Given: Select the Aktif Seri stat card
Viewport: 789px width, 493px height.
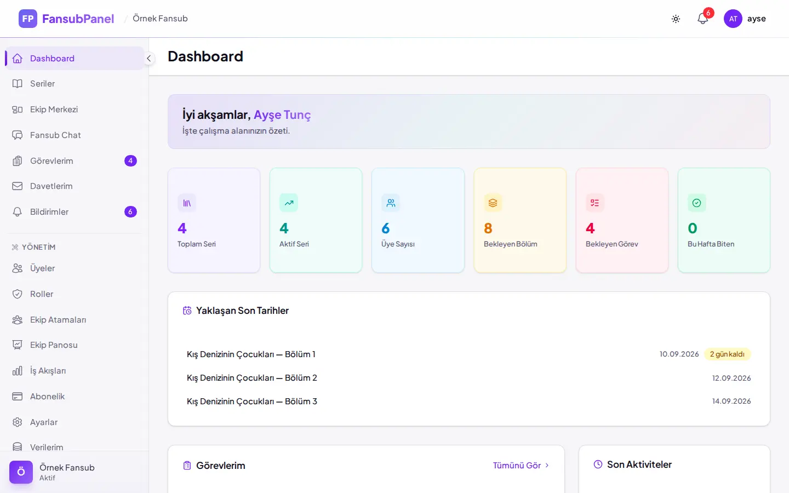Looking at the screenshot, I should click(x=316, y=220).
